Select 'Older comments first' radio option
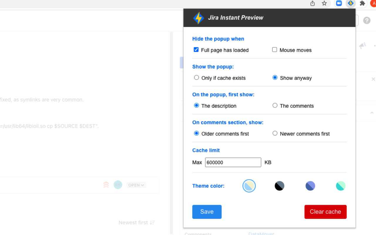Viewport: 376px width, 235px height. coord(197,133)
